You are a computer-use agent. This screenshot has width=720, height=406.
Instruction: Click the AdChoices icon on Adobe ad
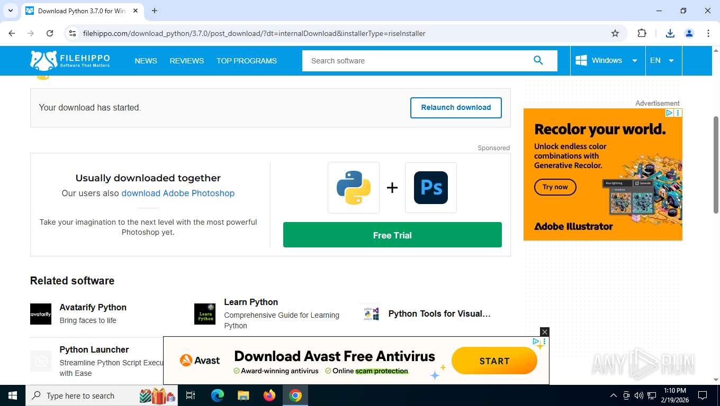(669, 113)
